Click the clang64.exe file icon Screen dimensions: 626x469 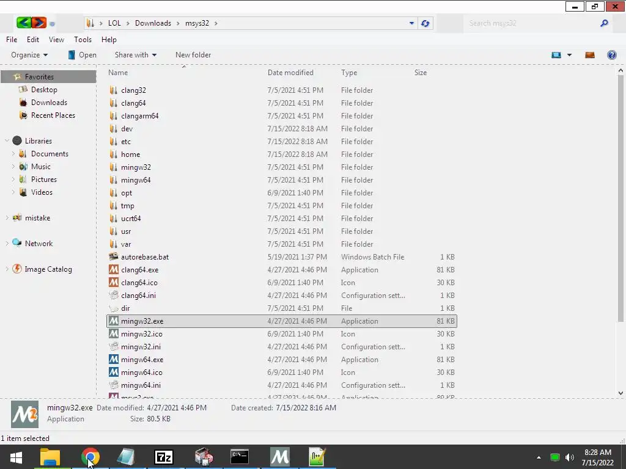[x=114, y=269]
